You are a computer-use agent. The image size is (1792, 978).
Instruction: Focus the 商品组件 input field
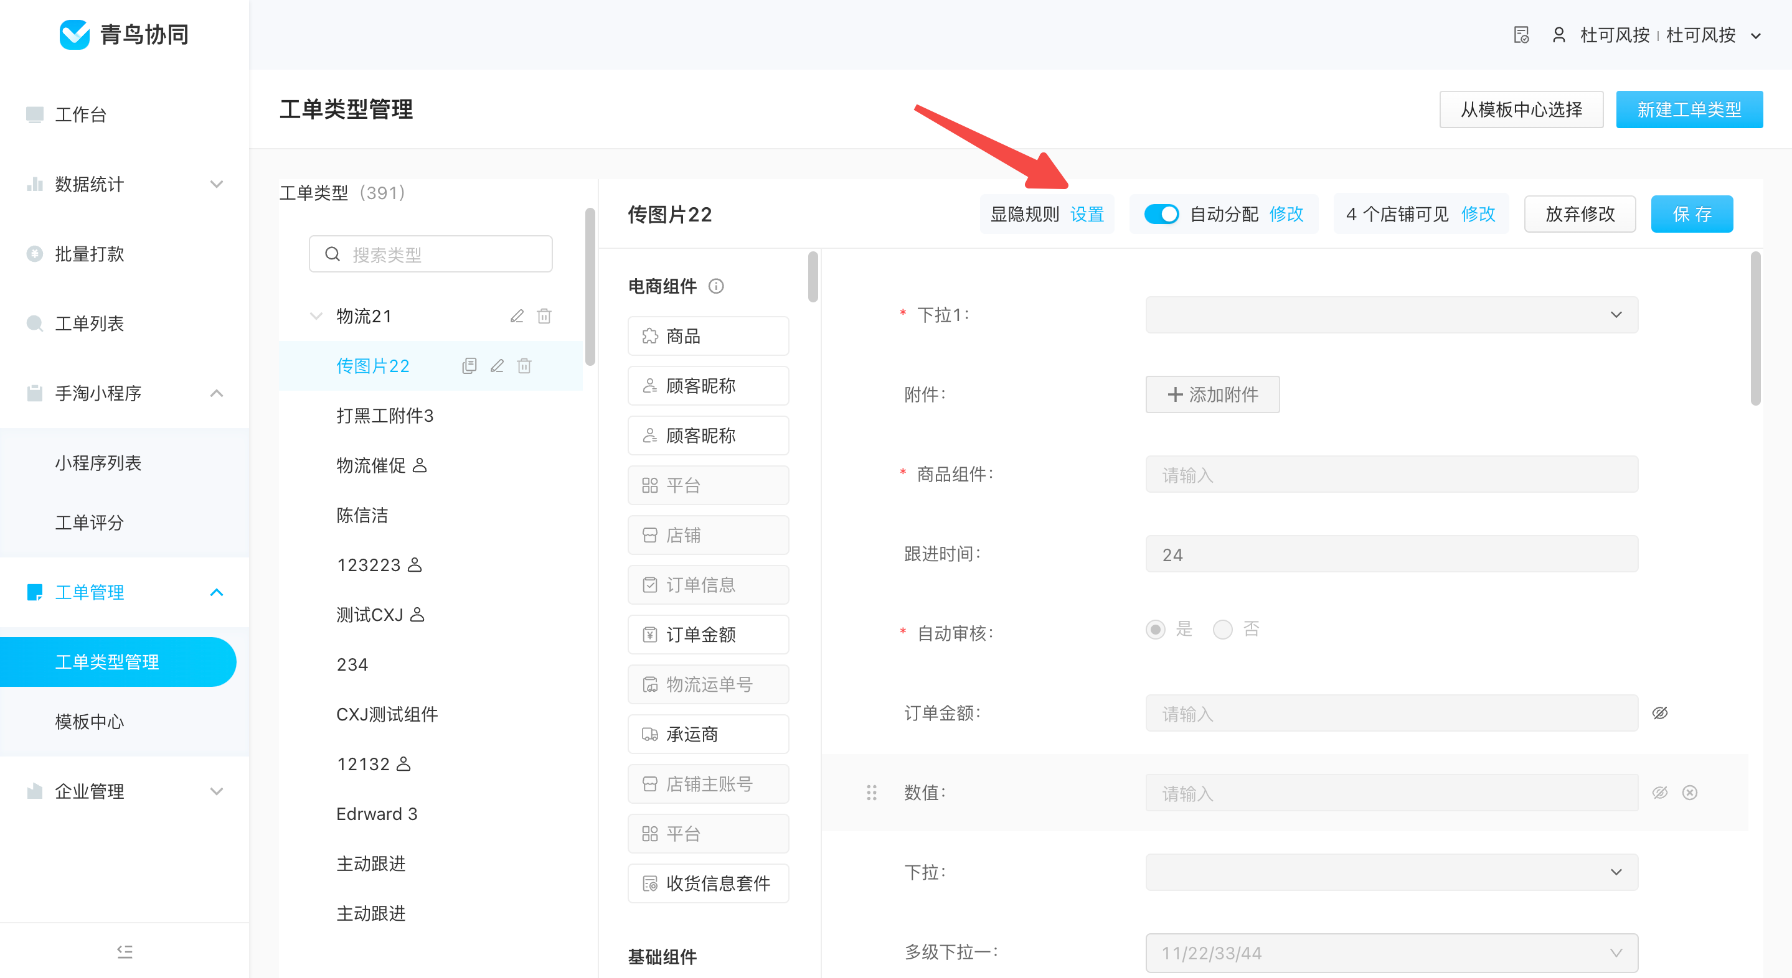click(x=1391, y=475)
